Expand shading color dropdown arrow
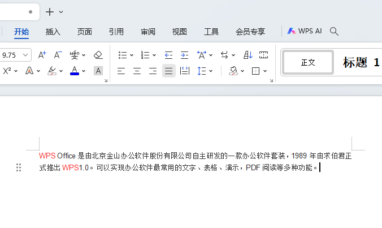Screen dimensions: 382x228 242,71
